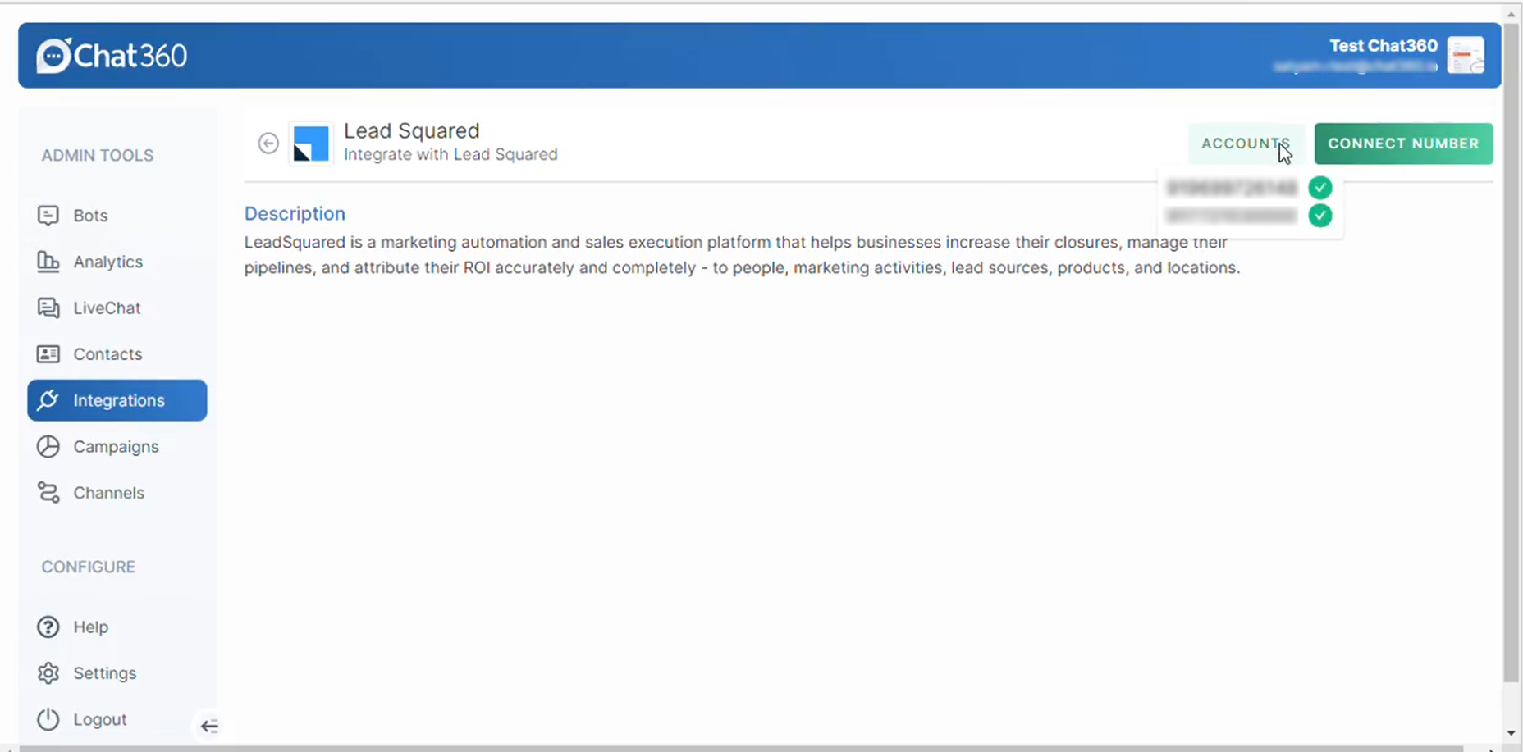This screenshot has width=1523, height=752.
Task: Click the Chat360 logo
Action: coord(112,56)
